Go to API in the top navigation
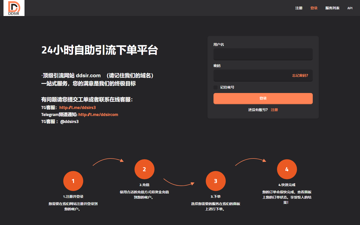This screenshot has width=360, height=225. click(350, 8)
